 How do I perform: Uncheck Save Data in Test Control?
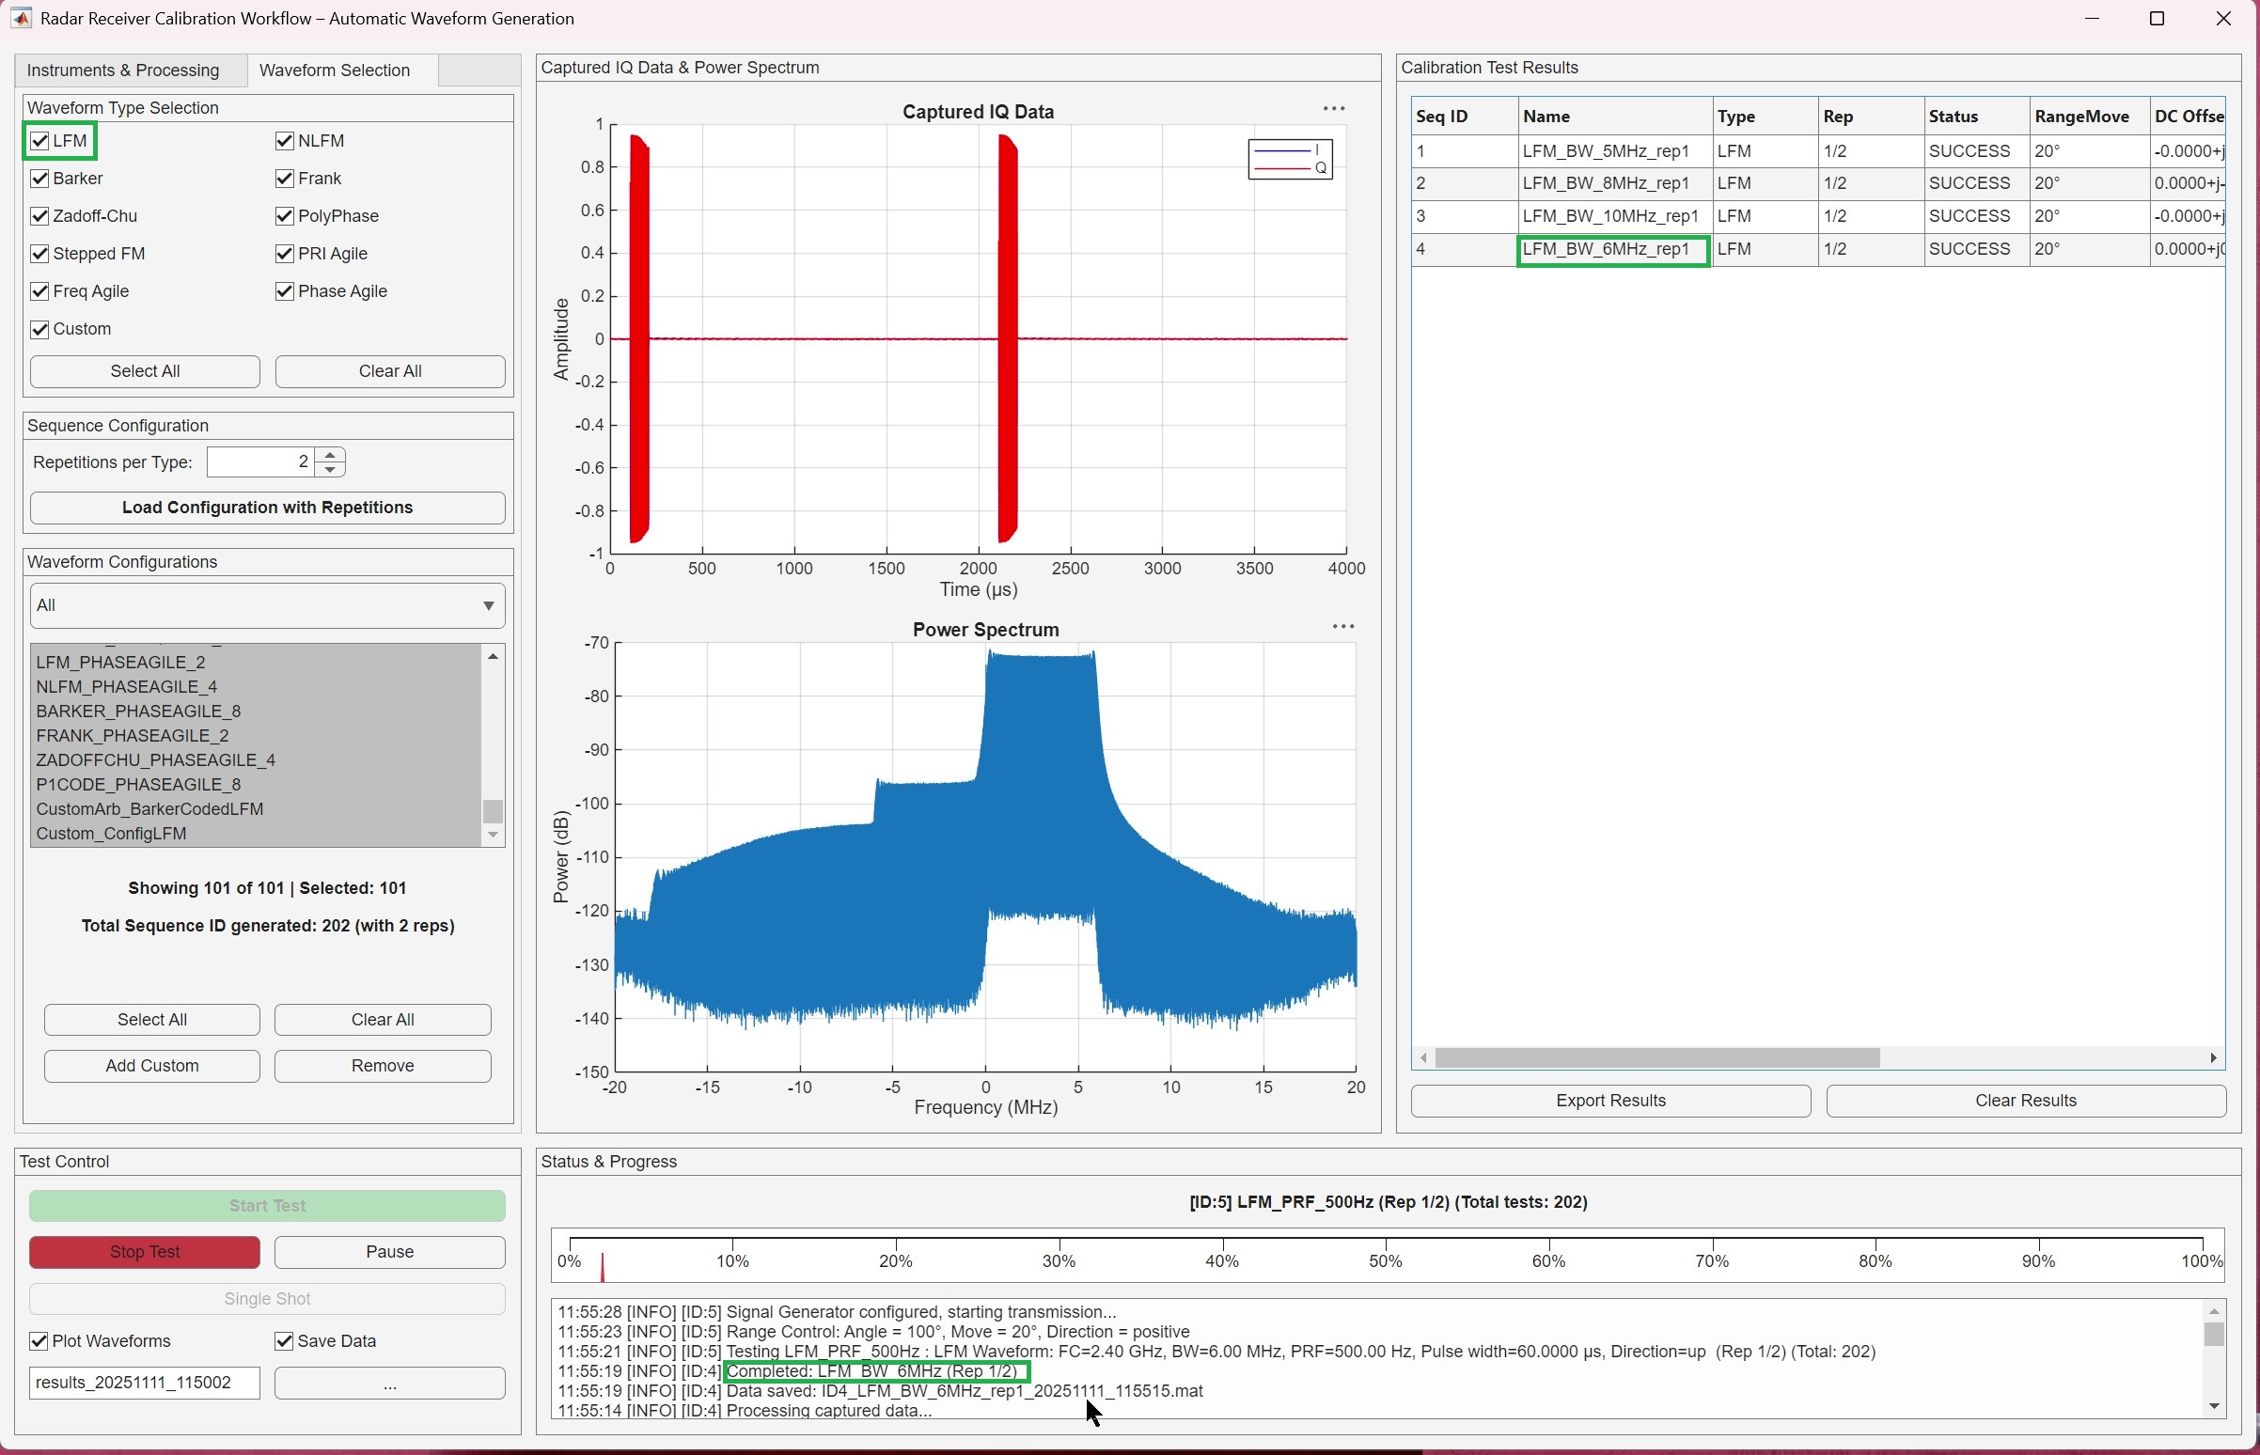[x=285, y=1339]
